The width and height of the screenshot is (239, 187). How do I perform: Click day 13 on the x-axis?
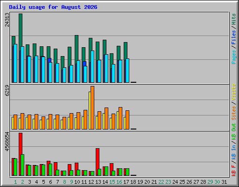98,182
